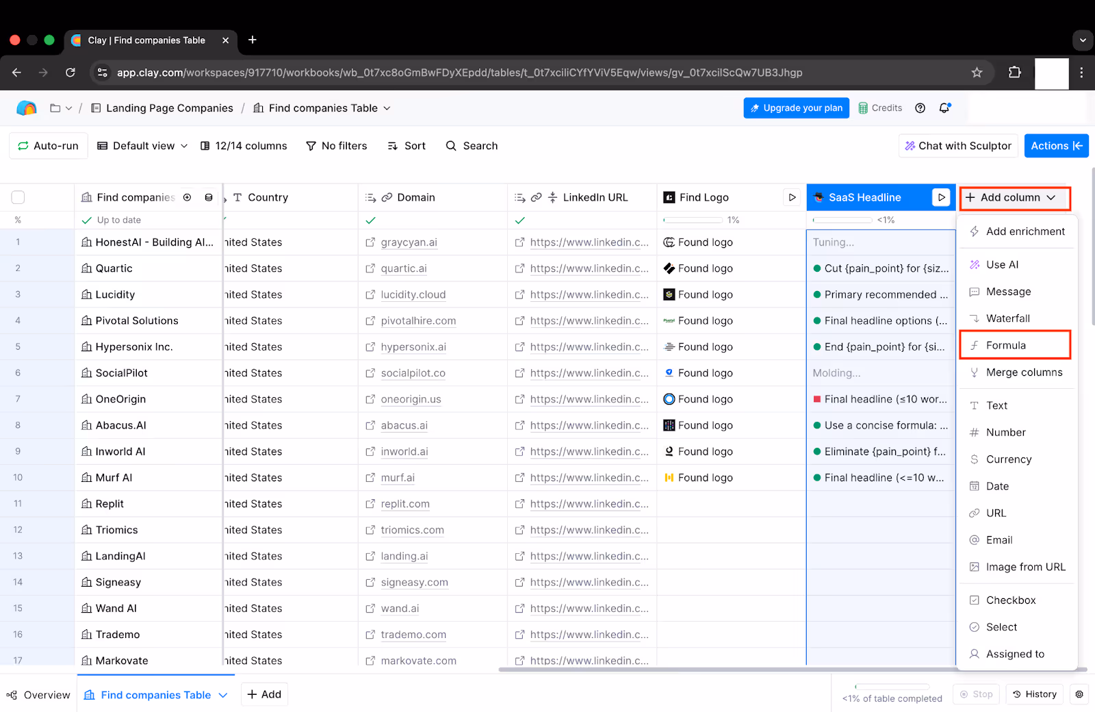Add an Email column

[1017, 540]
